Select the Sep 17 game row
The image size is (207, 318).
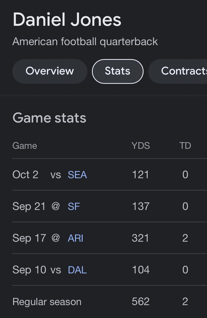(110, 238)
